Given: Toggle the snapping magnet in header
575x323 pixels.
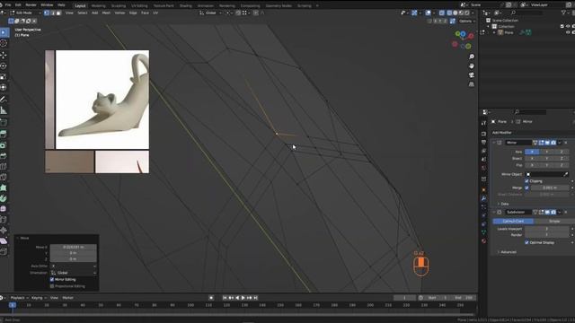Looking at the screenshot, I should pos(238,13).
